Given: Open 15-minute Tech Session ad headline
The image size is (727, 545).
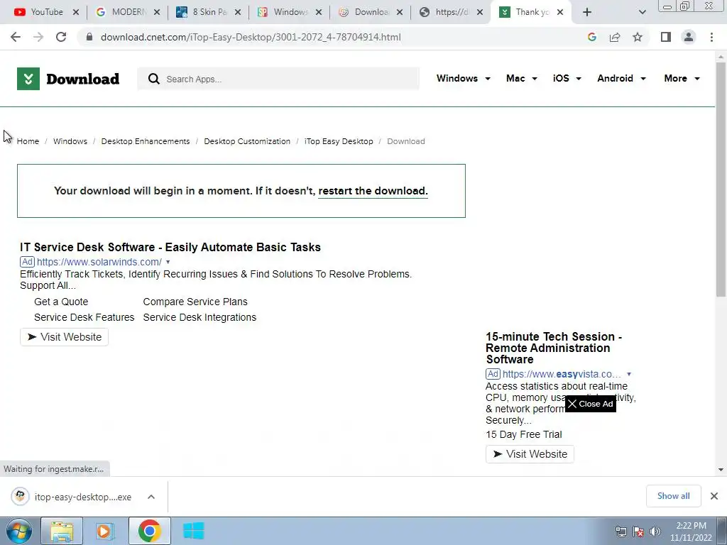Looking at the screenshot, I should 554,348.
